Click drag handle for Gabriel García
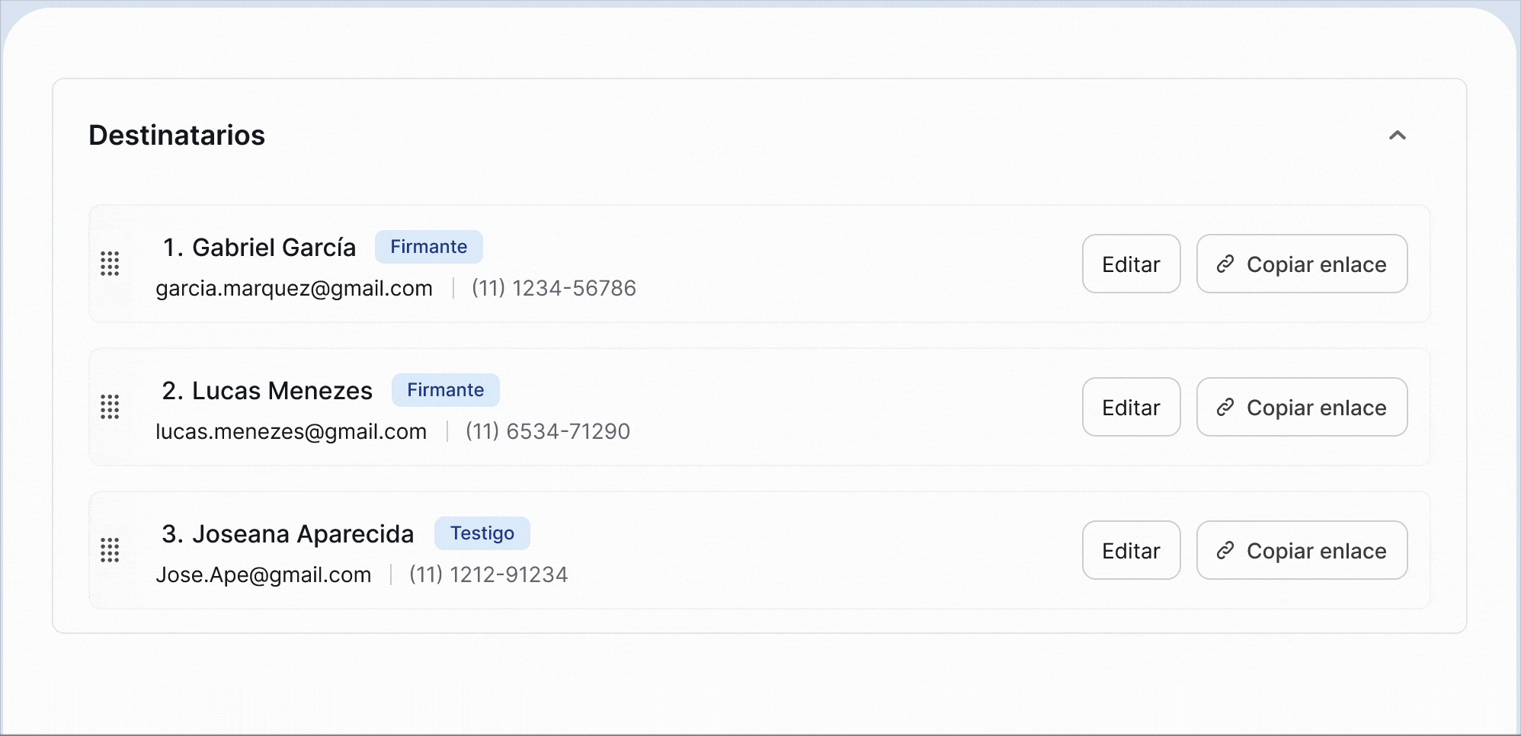 pyautogui.click(x=110, y=264)
